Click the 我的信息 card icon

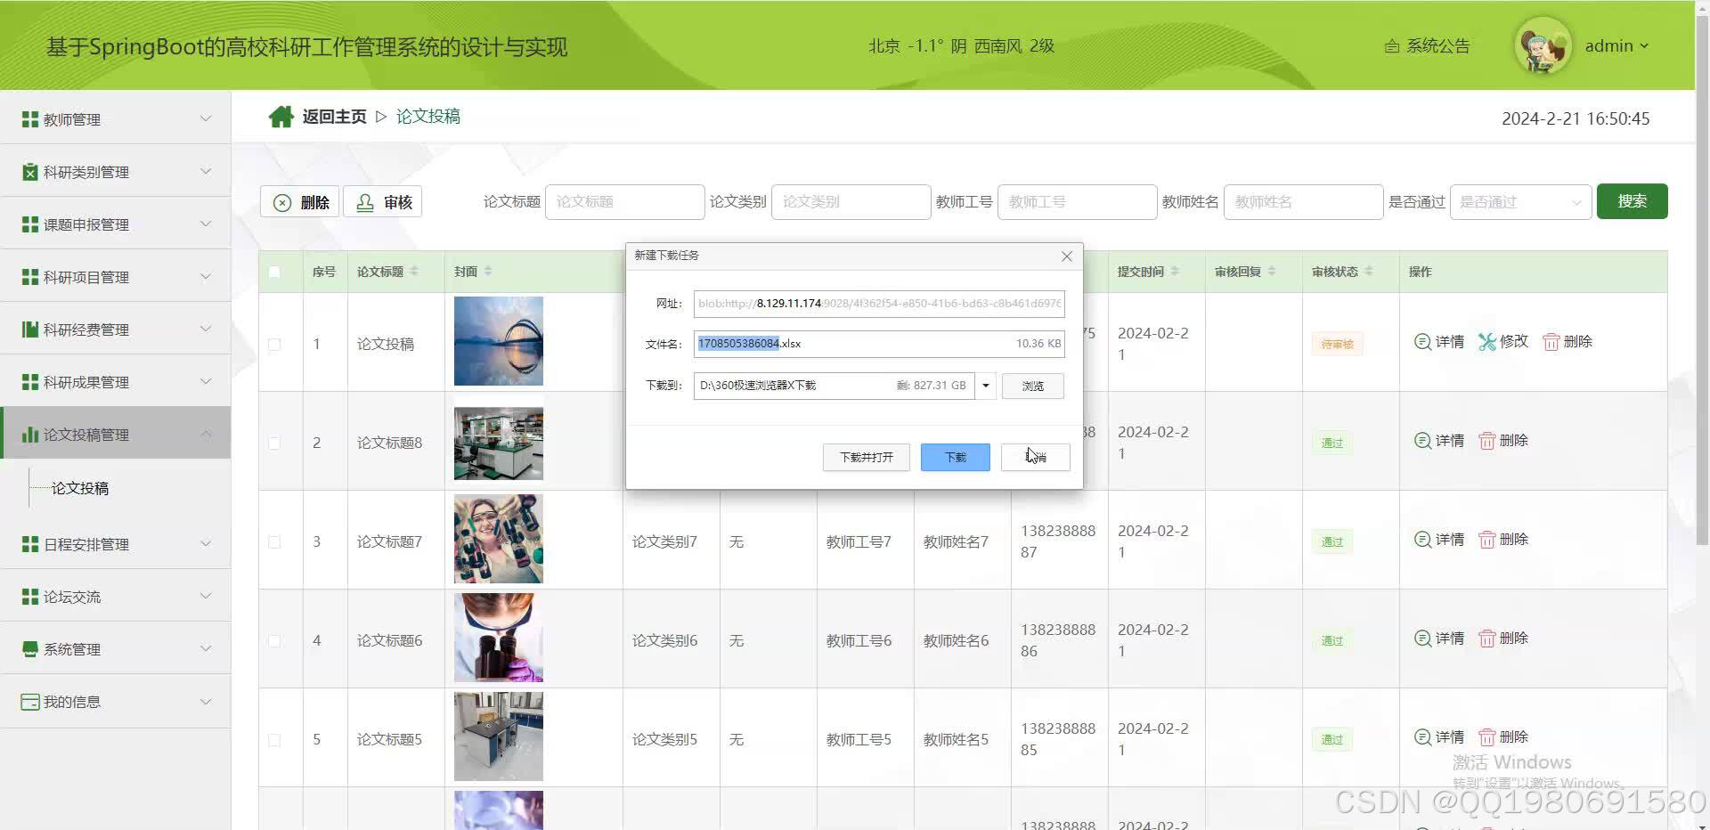click(30, 702)
